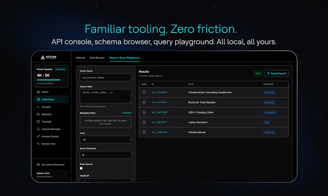Click the title Wireless Mouse
The height and width of the screenshot is (196, 328).
click(197, 132)
